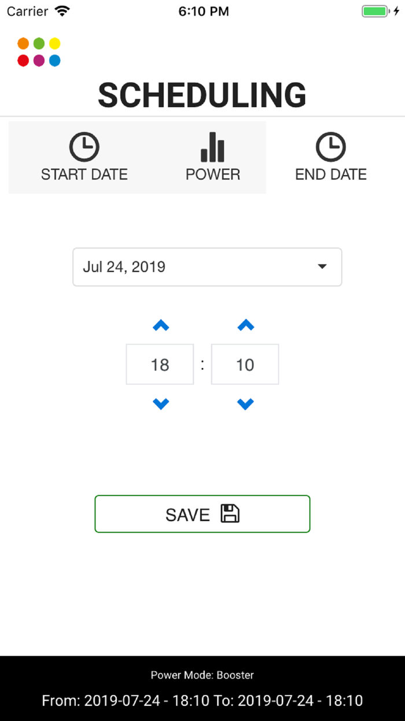Click the POWER bar chart icon

tap(212, 145)
